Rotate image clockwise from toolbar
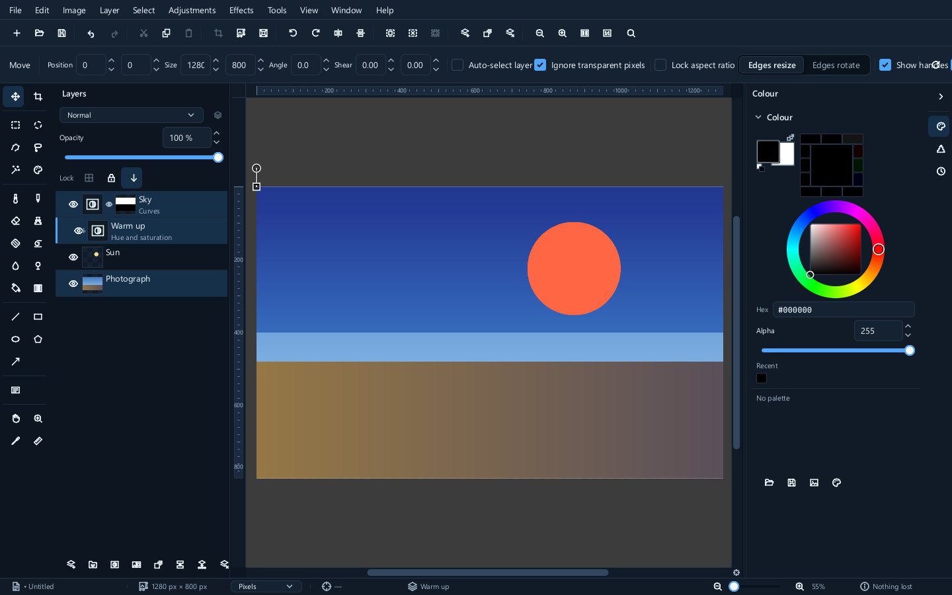Screen dimensions: 952x595 coord(315,33)
